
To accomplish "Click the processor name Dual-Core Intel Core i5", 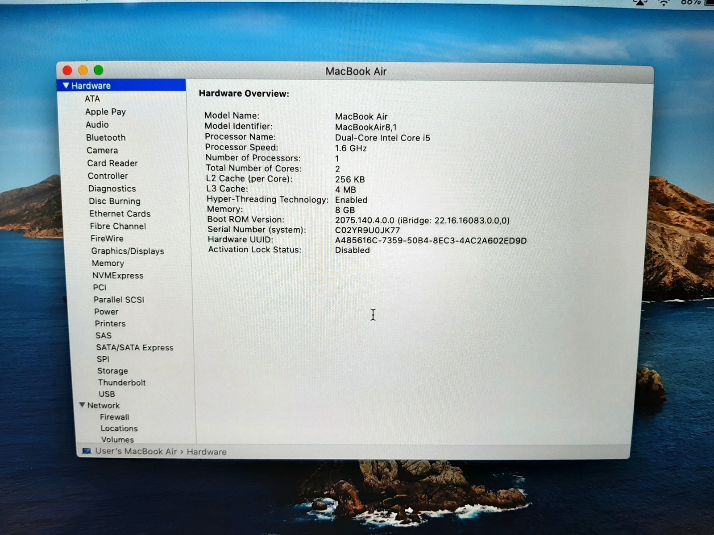I will pyautogui.click(x=382, y=138).
